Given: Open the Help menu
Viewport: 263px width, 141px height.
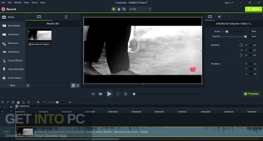Looking at the screenshot, I should click(42, 2).
